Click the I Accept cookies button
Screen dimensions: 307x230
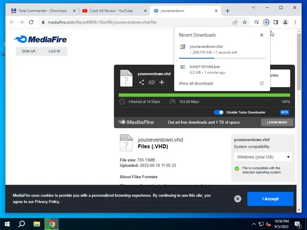(270, 199)
